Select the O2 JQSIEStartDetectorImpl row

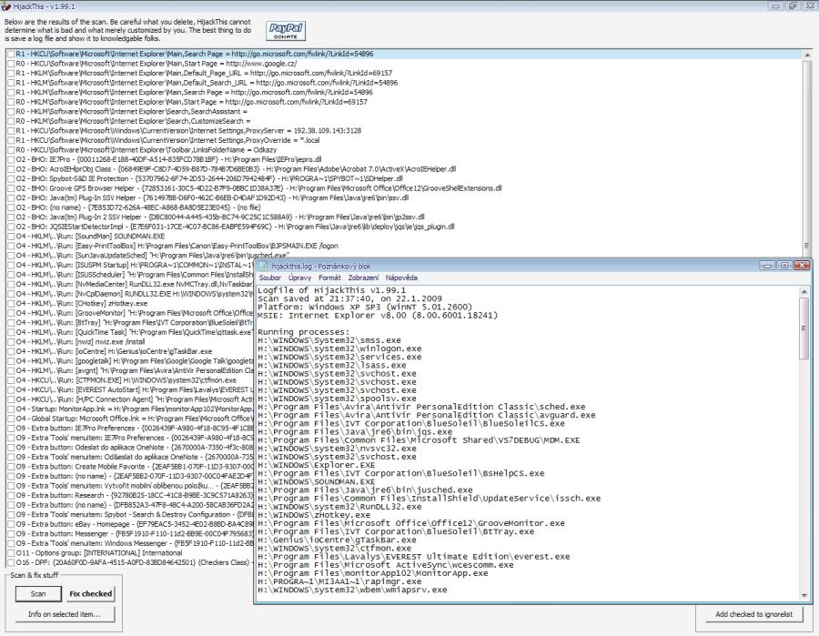click(235, 227)
